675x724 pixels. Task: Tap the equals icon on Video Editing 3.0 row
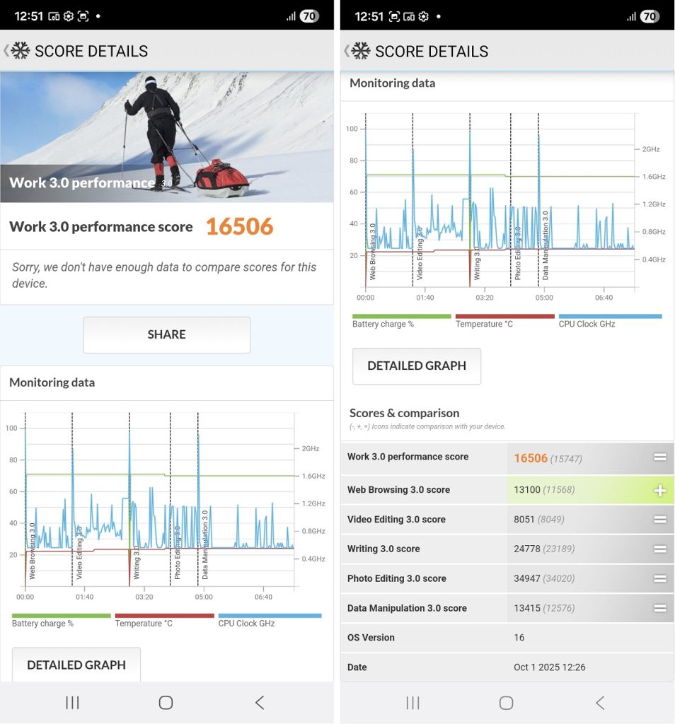(659, 520)
